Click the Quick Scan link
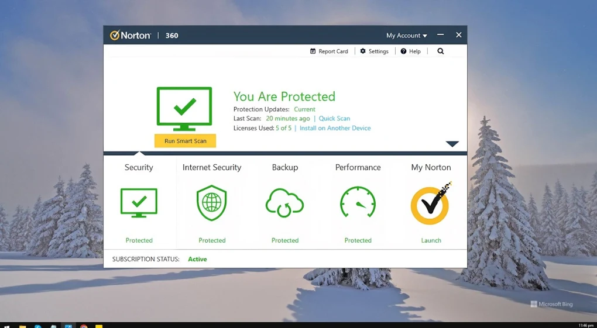The width and height of the screenshot is (597, 328). point(334,119)
